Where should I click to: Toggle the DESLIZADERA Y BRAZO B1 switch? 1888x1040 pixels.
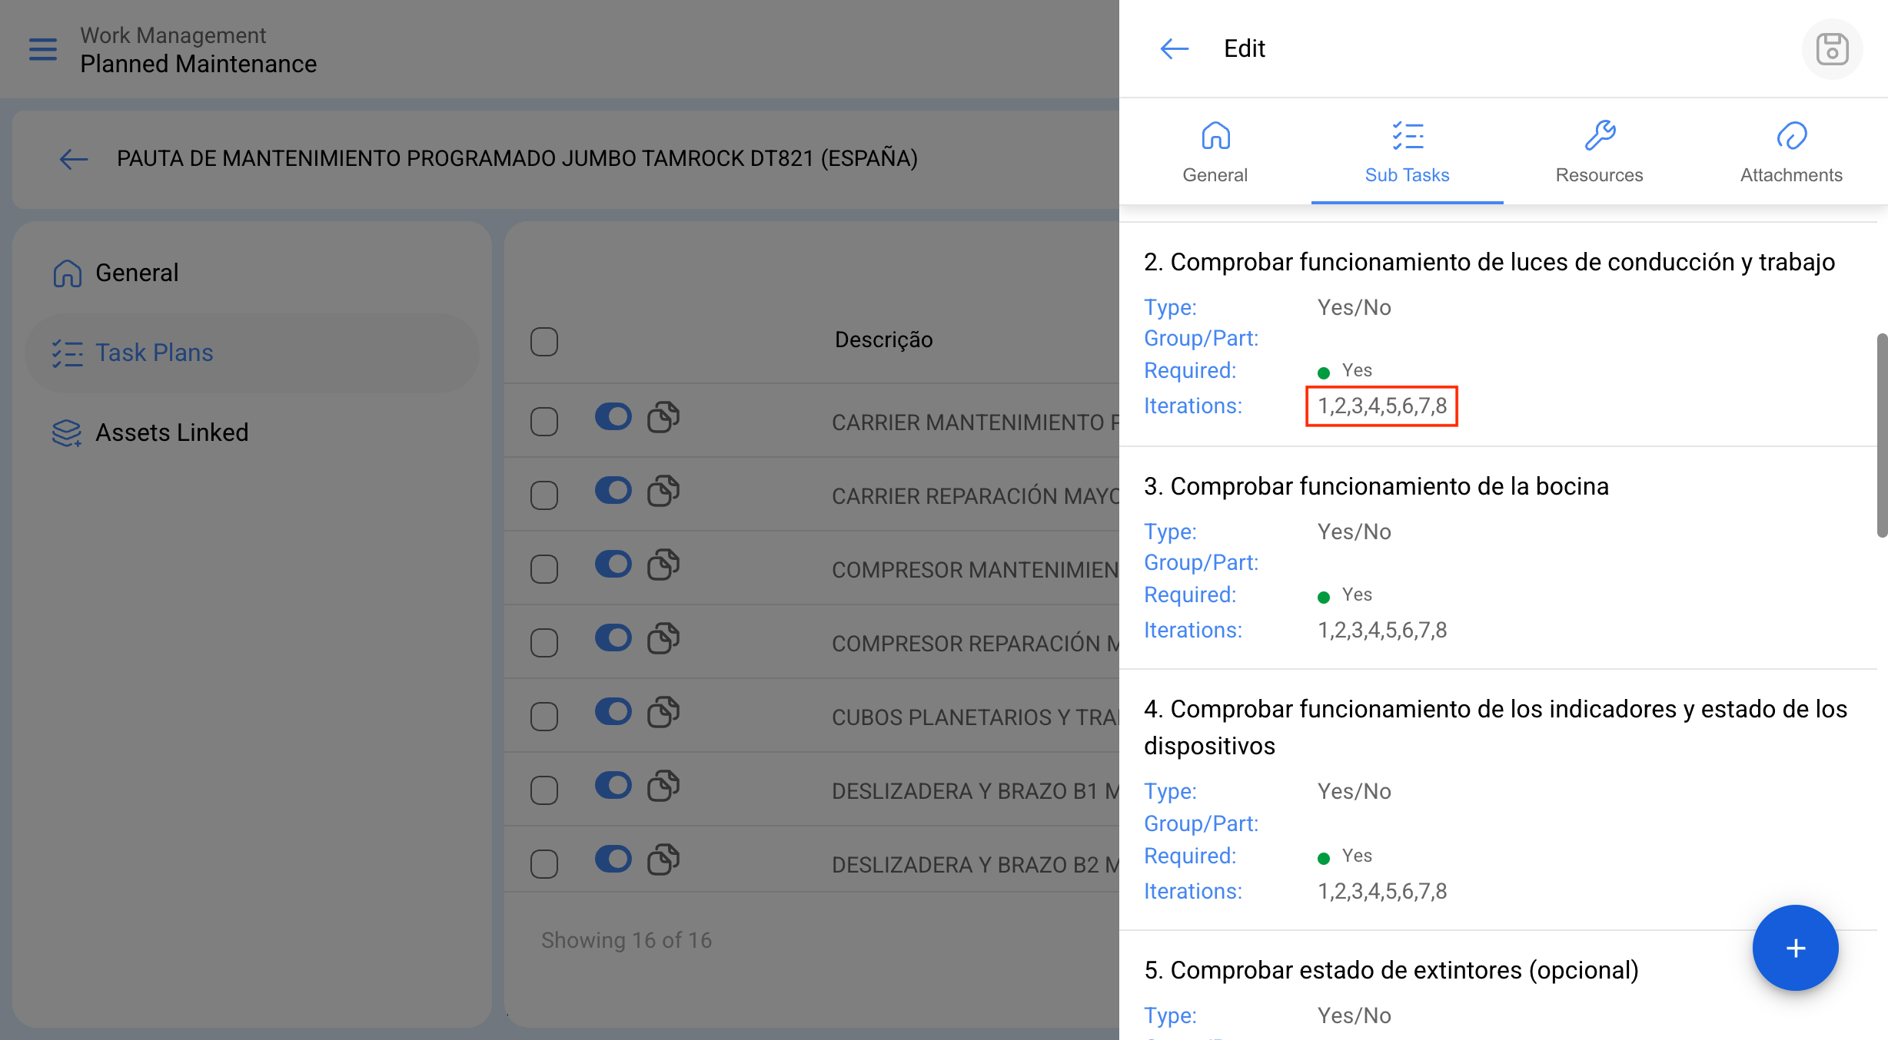[x=613, y=785]
